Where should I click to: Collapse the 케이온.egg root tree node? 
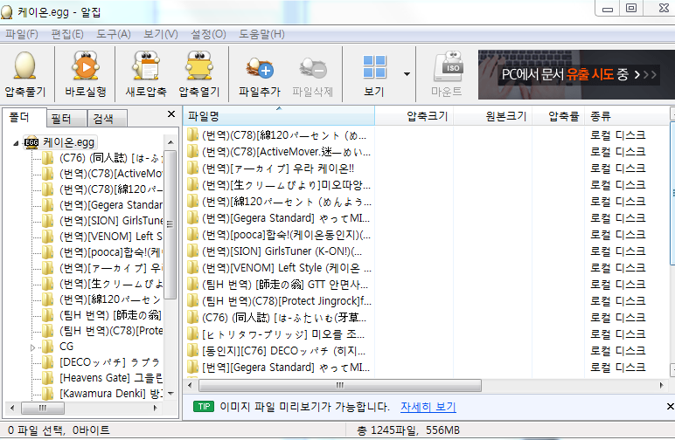(17, 141)
